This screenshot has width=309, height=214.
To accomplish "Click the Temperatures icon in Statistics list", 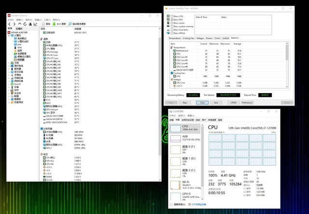I will [172, 47].
